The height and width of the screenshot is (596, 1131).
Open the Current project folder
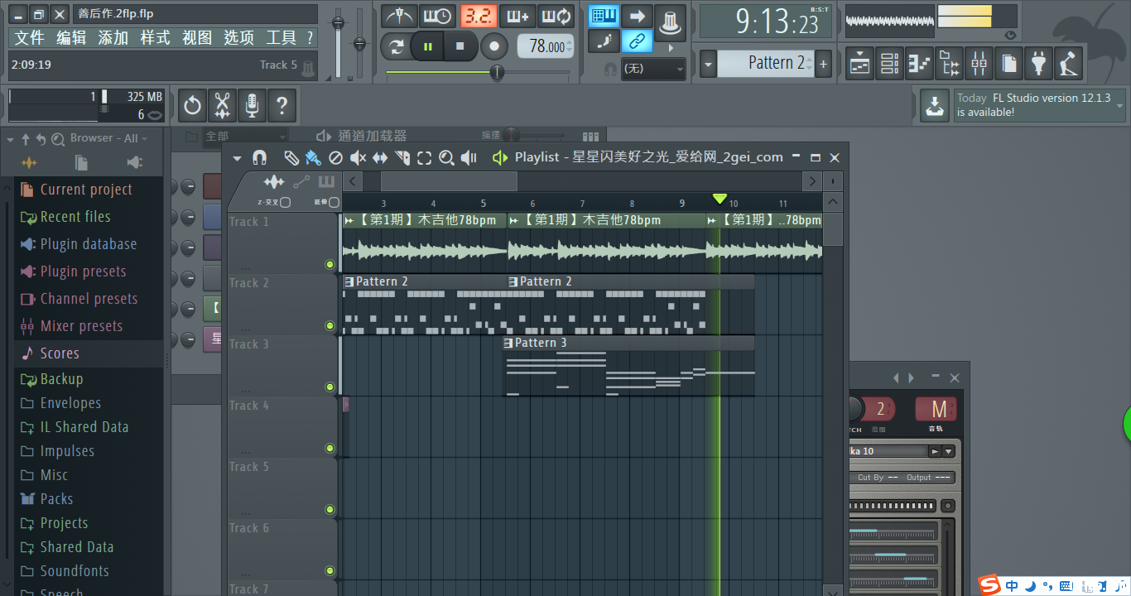coord(86,190)
